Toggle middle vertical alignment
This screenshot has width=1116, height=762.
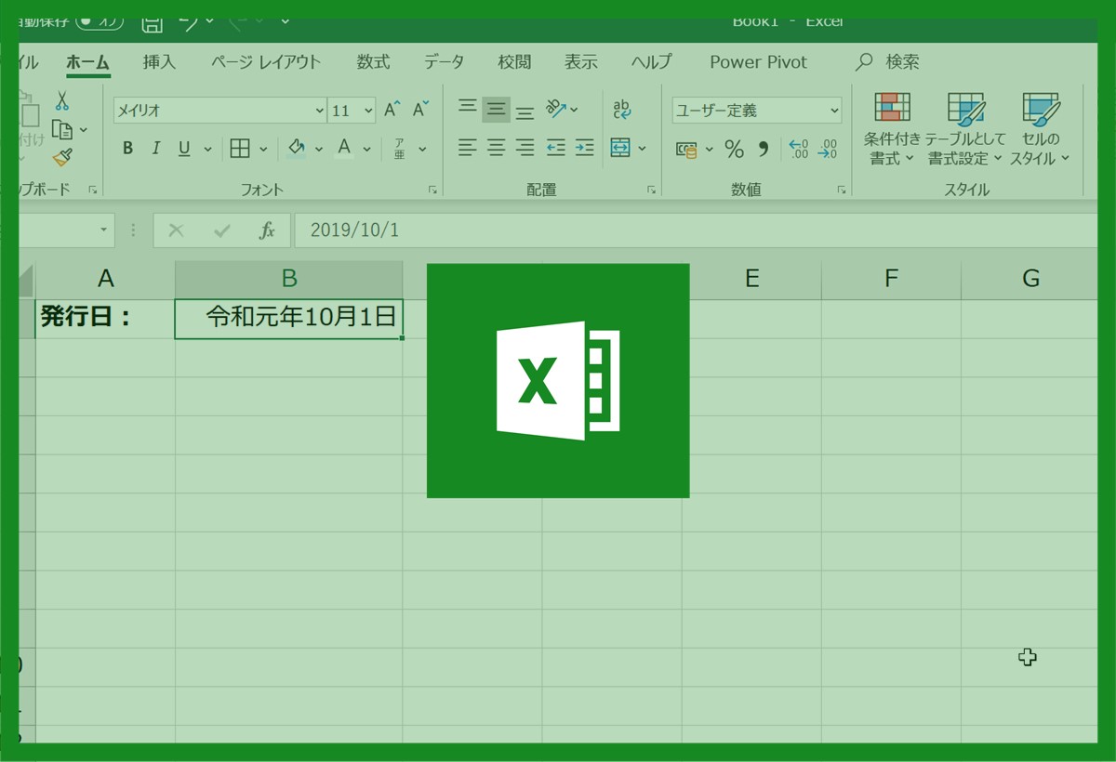(x=497, y=110)
